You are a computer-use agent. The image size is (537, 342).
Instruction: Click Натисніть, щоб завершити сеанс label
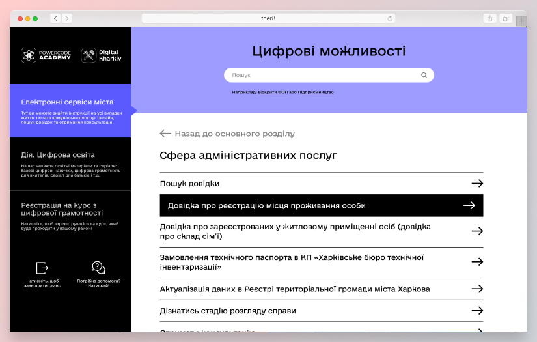pyautogui.click(x=42, y=283)
